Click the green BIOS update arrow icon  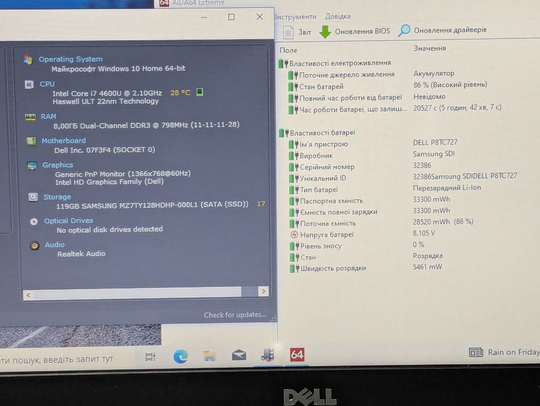[x=325, y=32]
